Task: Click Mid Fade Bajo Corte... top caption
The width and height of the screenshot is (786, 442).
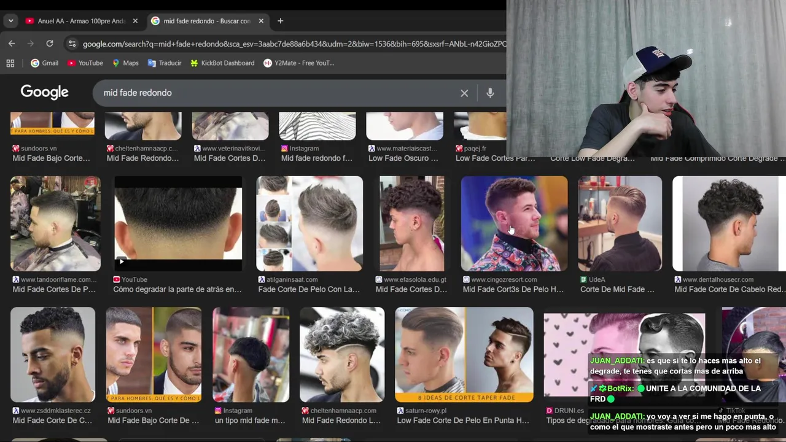Action: point(51,158)
